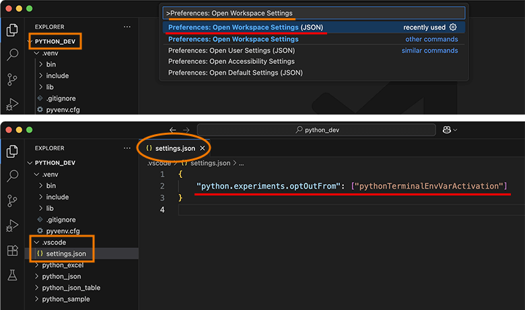Go back with left arrow in bottom window
Viewport: 525px width, 310px height.
[x=173, y=129]
